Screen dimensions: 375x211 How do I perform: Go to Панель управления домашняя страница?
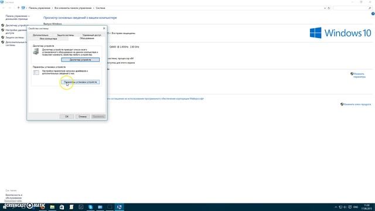[x=18, y=18]
